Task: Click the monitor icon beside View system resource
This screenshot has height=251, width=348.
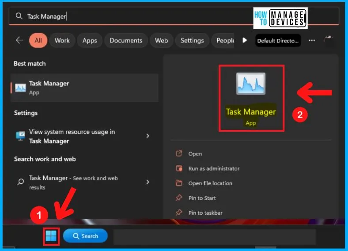Action: [x=20, y=136]
